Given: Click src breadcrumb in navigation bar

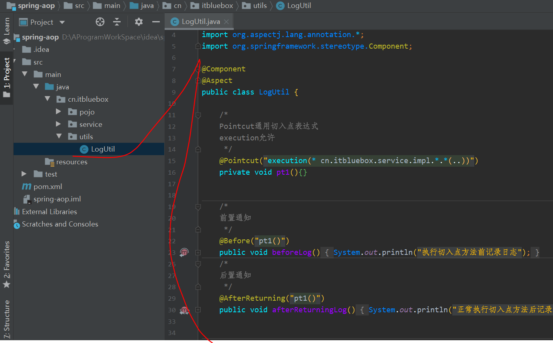Looking at the screenshot, I should coord(74,6).
